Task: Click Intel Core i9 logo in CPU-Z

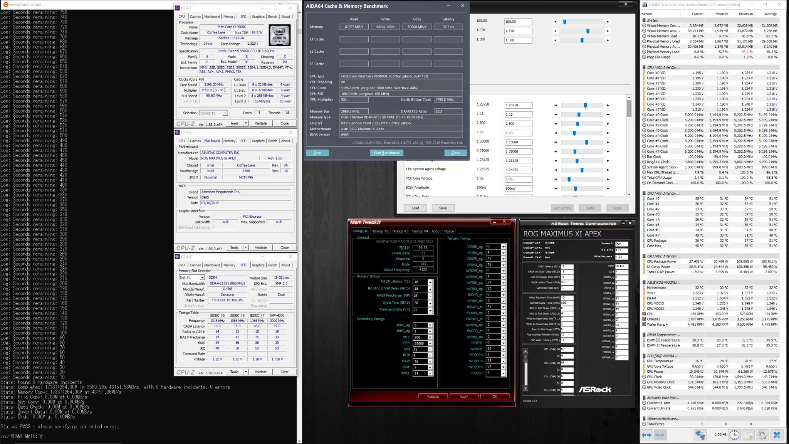Action: [x=280, y=35]
